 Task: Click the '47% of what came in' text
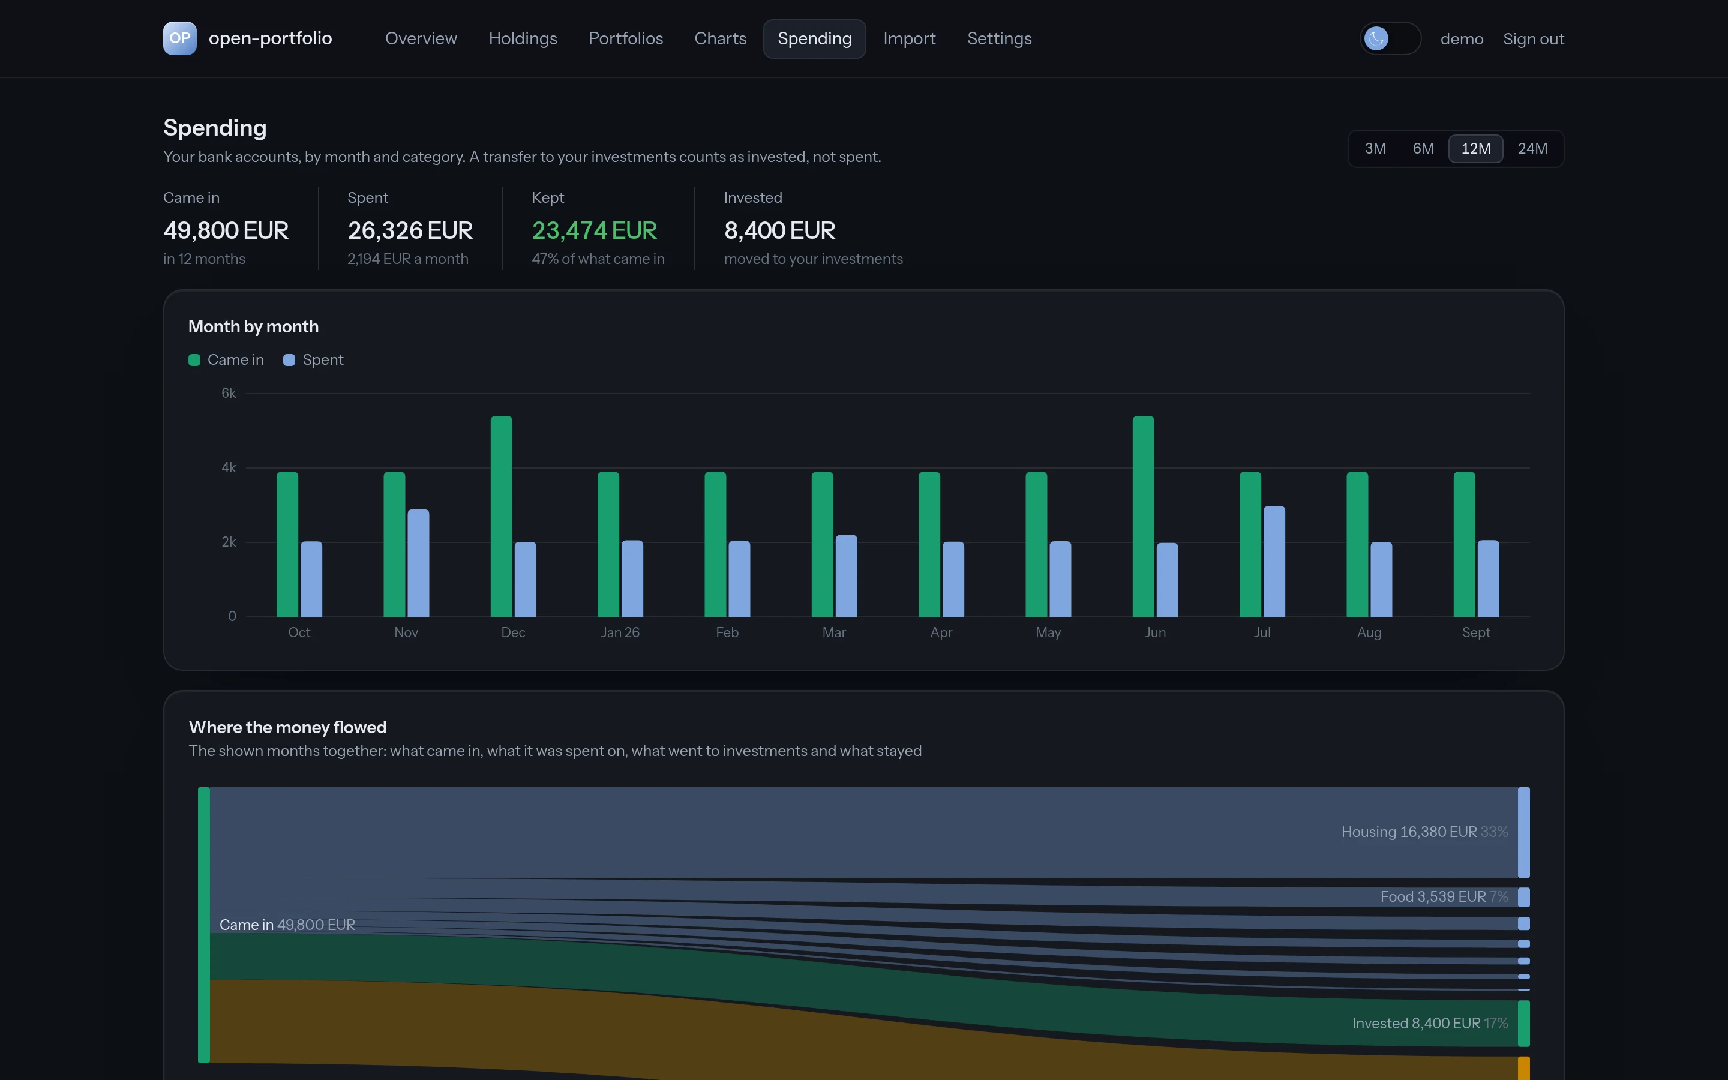click(598, 259)
